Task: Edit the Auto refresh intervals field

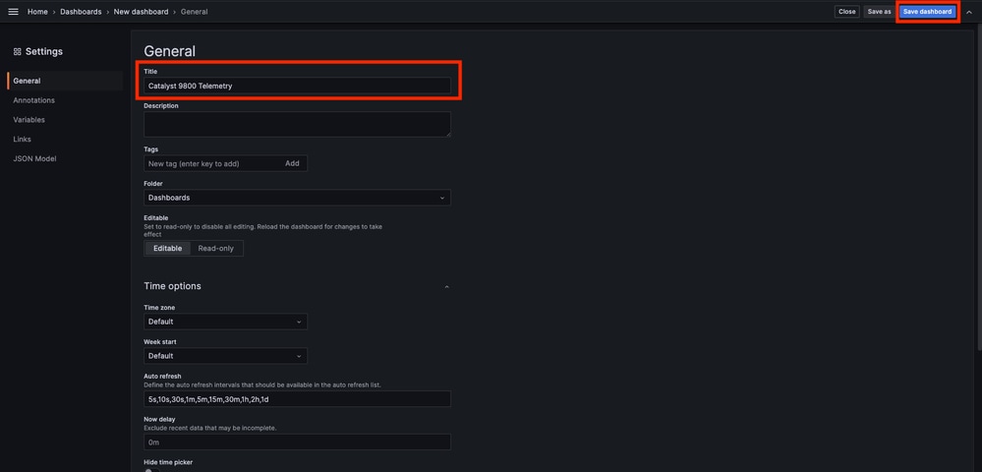Action: 297,399
